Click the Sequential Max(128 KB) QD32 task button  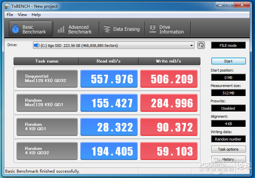pos(47,79)
